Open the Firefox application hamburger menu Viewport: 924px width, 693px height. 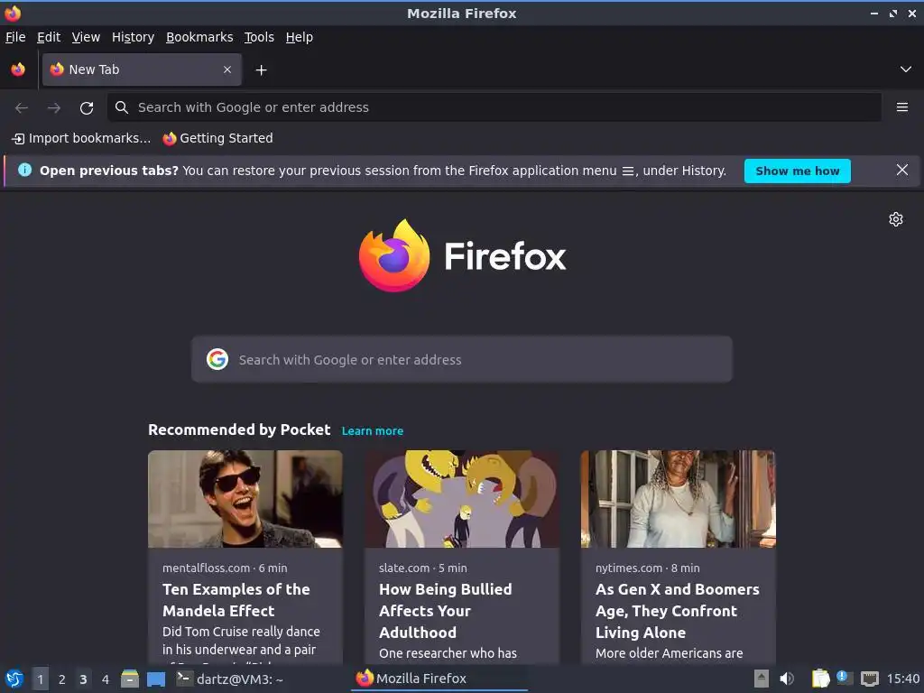point(902,107)
